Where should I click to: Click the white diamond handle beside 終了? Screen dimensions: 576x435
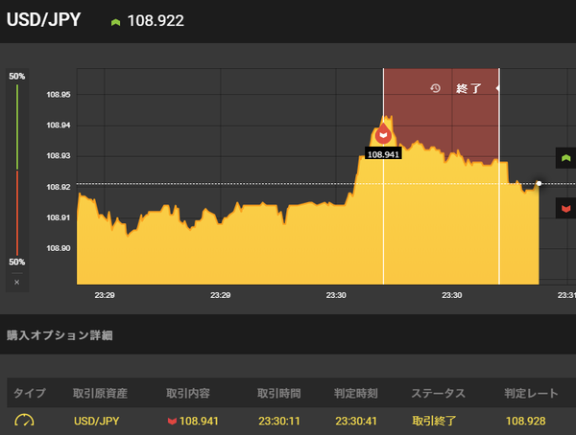(x=497, y=88)
